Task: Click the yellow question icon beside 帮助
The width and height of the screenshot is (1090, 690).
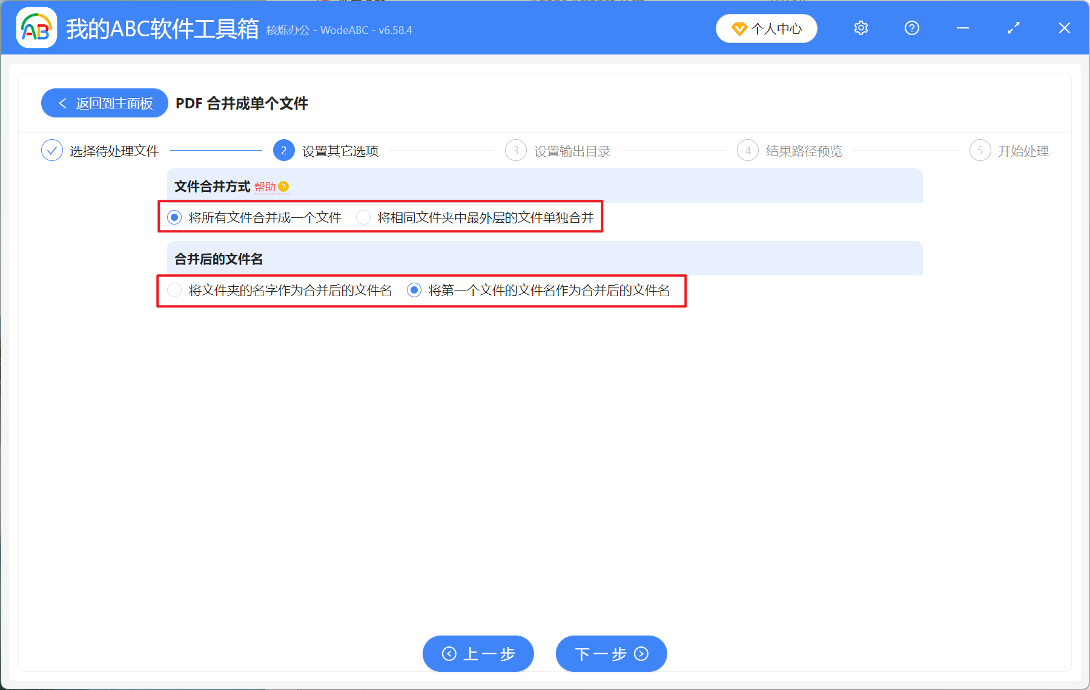Action: click(285, 186)
